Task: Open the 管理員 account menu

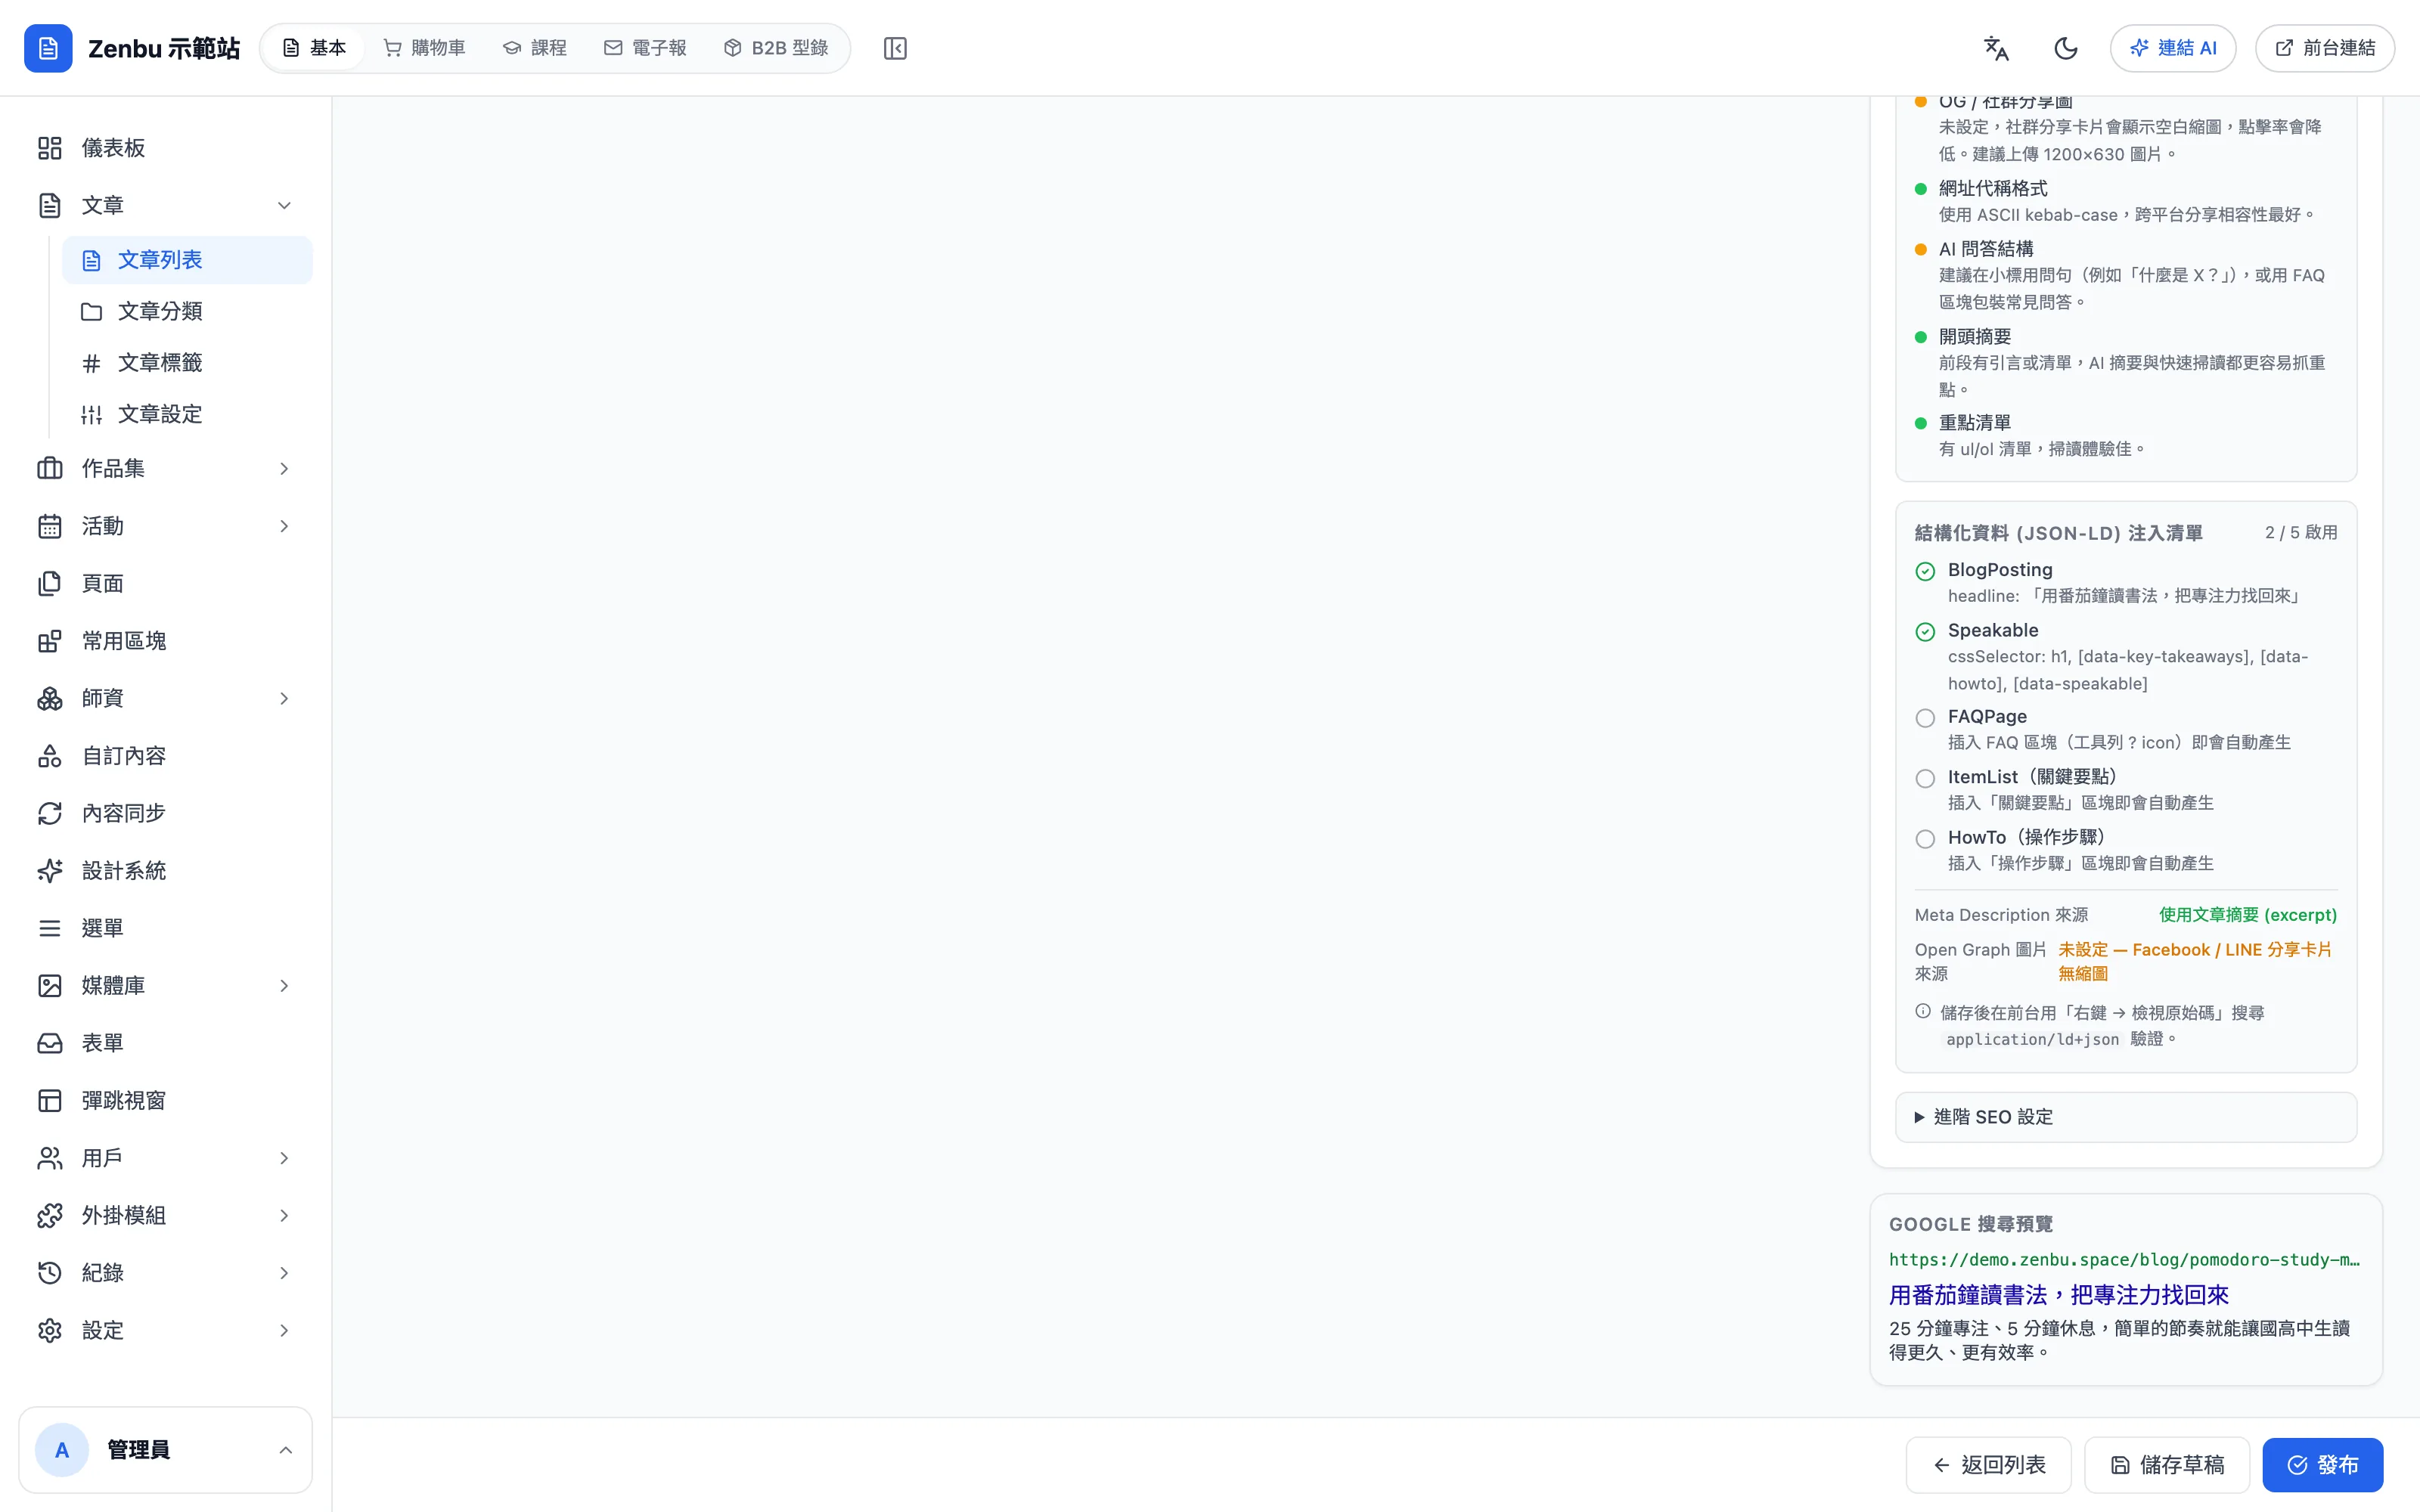Action: (165, 1450)
